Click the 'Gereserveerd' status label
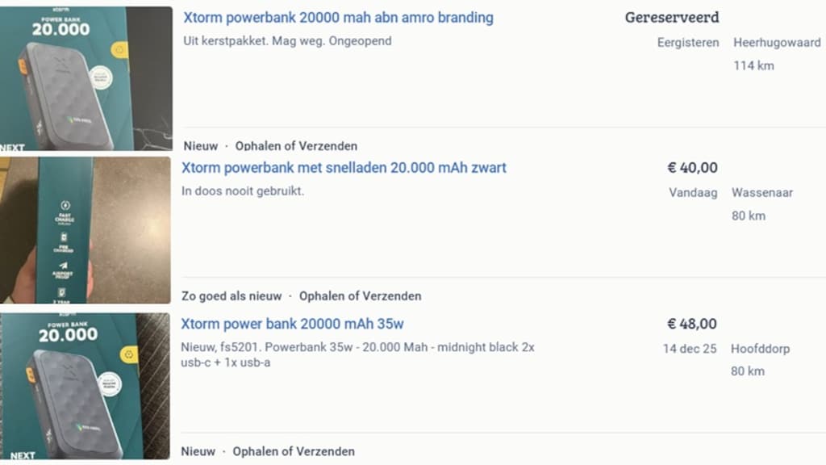The width and height of the screenshot is (826, 465). click(x=672, y=18)
